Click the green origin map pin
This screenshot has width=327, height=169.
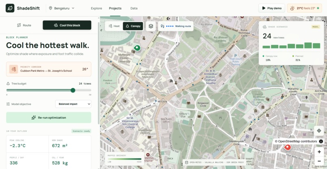coord(137,48)
